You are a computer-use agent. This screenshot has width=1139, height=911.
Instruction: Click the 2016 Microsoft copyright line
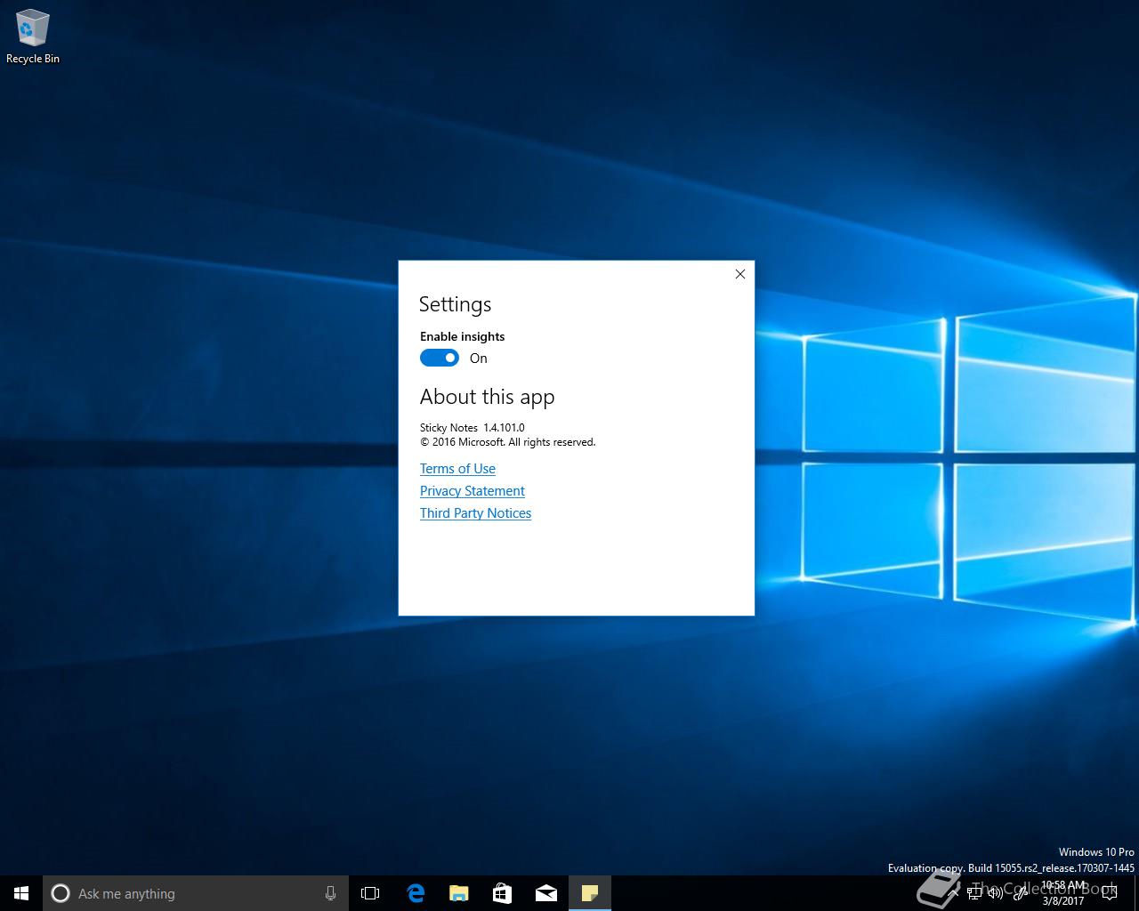[507, 442]
